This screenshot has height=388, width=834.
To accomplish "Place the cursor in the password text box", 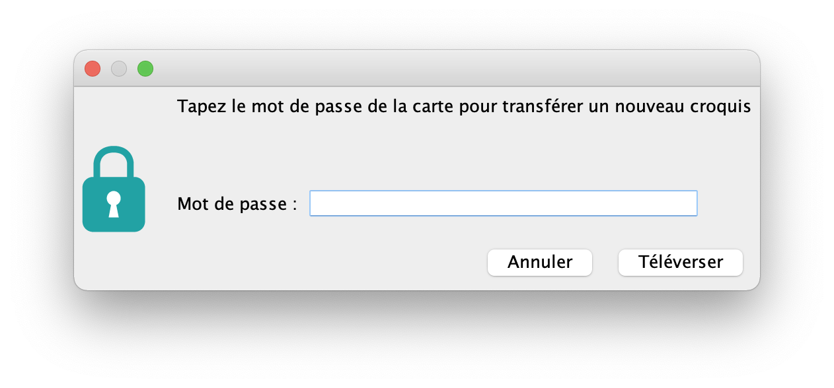I will (x=504, y=203).
